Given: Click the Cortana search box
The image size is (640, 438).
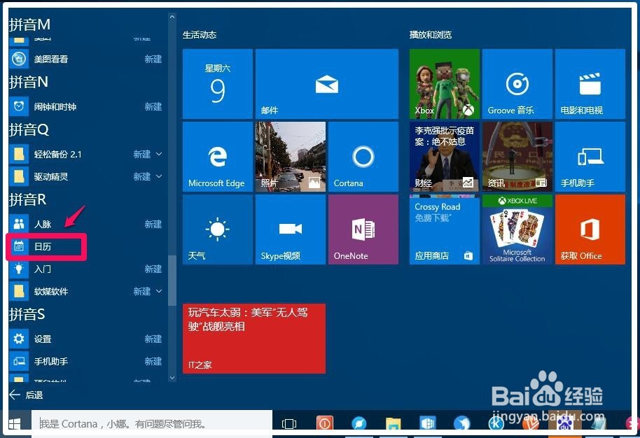Looking at the screenshot, I should pos(151,424).
